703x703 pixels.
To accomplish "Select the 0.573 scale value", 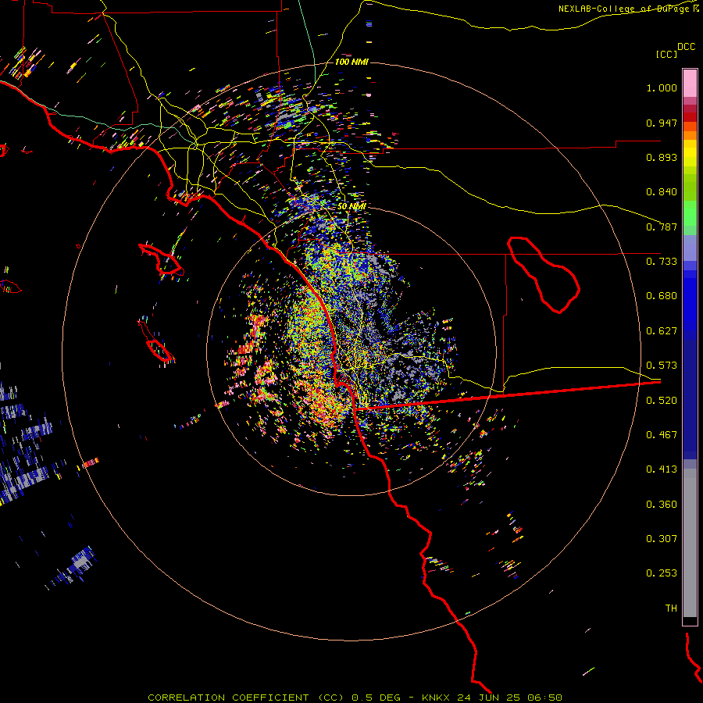I will [x=662, y=366].
